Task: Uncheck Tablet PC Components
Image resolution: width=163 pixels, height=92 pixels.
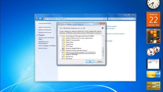Action: pyautogui.click(x=62, y=40)
